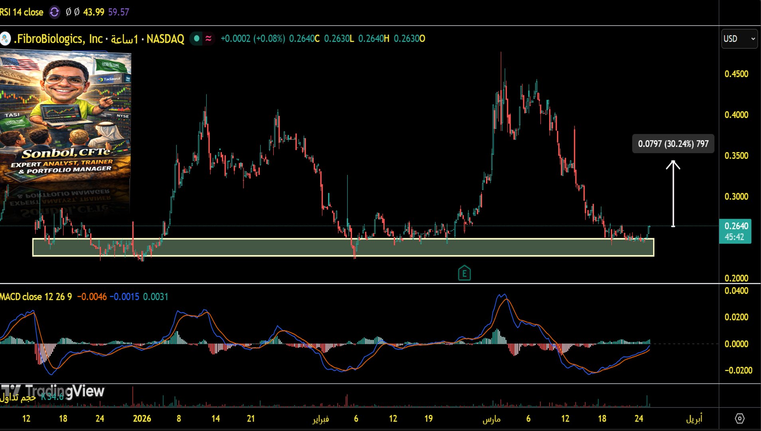Screen dimensions: 761x431
Task: Click the FibroBiologics company logo icon
Action: point(5,39)
